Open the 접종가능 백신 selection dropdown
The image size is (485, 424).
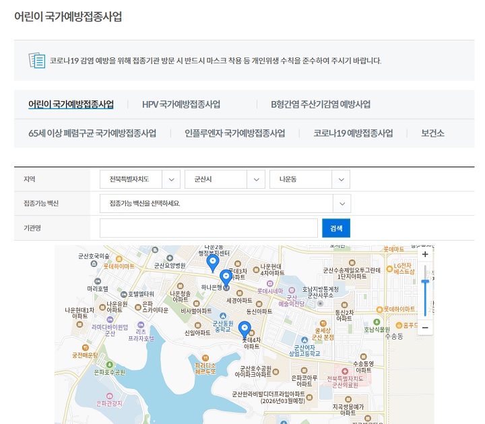[x=225, y=204]
